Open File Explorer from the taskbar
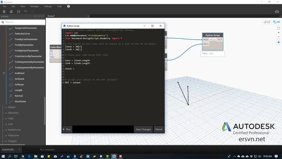The width and height of the screenshot is (282, 159). (x=36, y=156)
